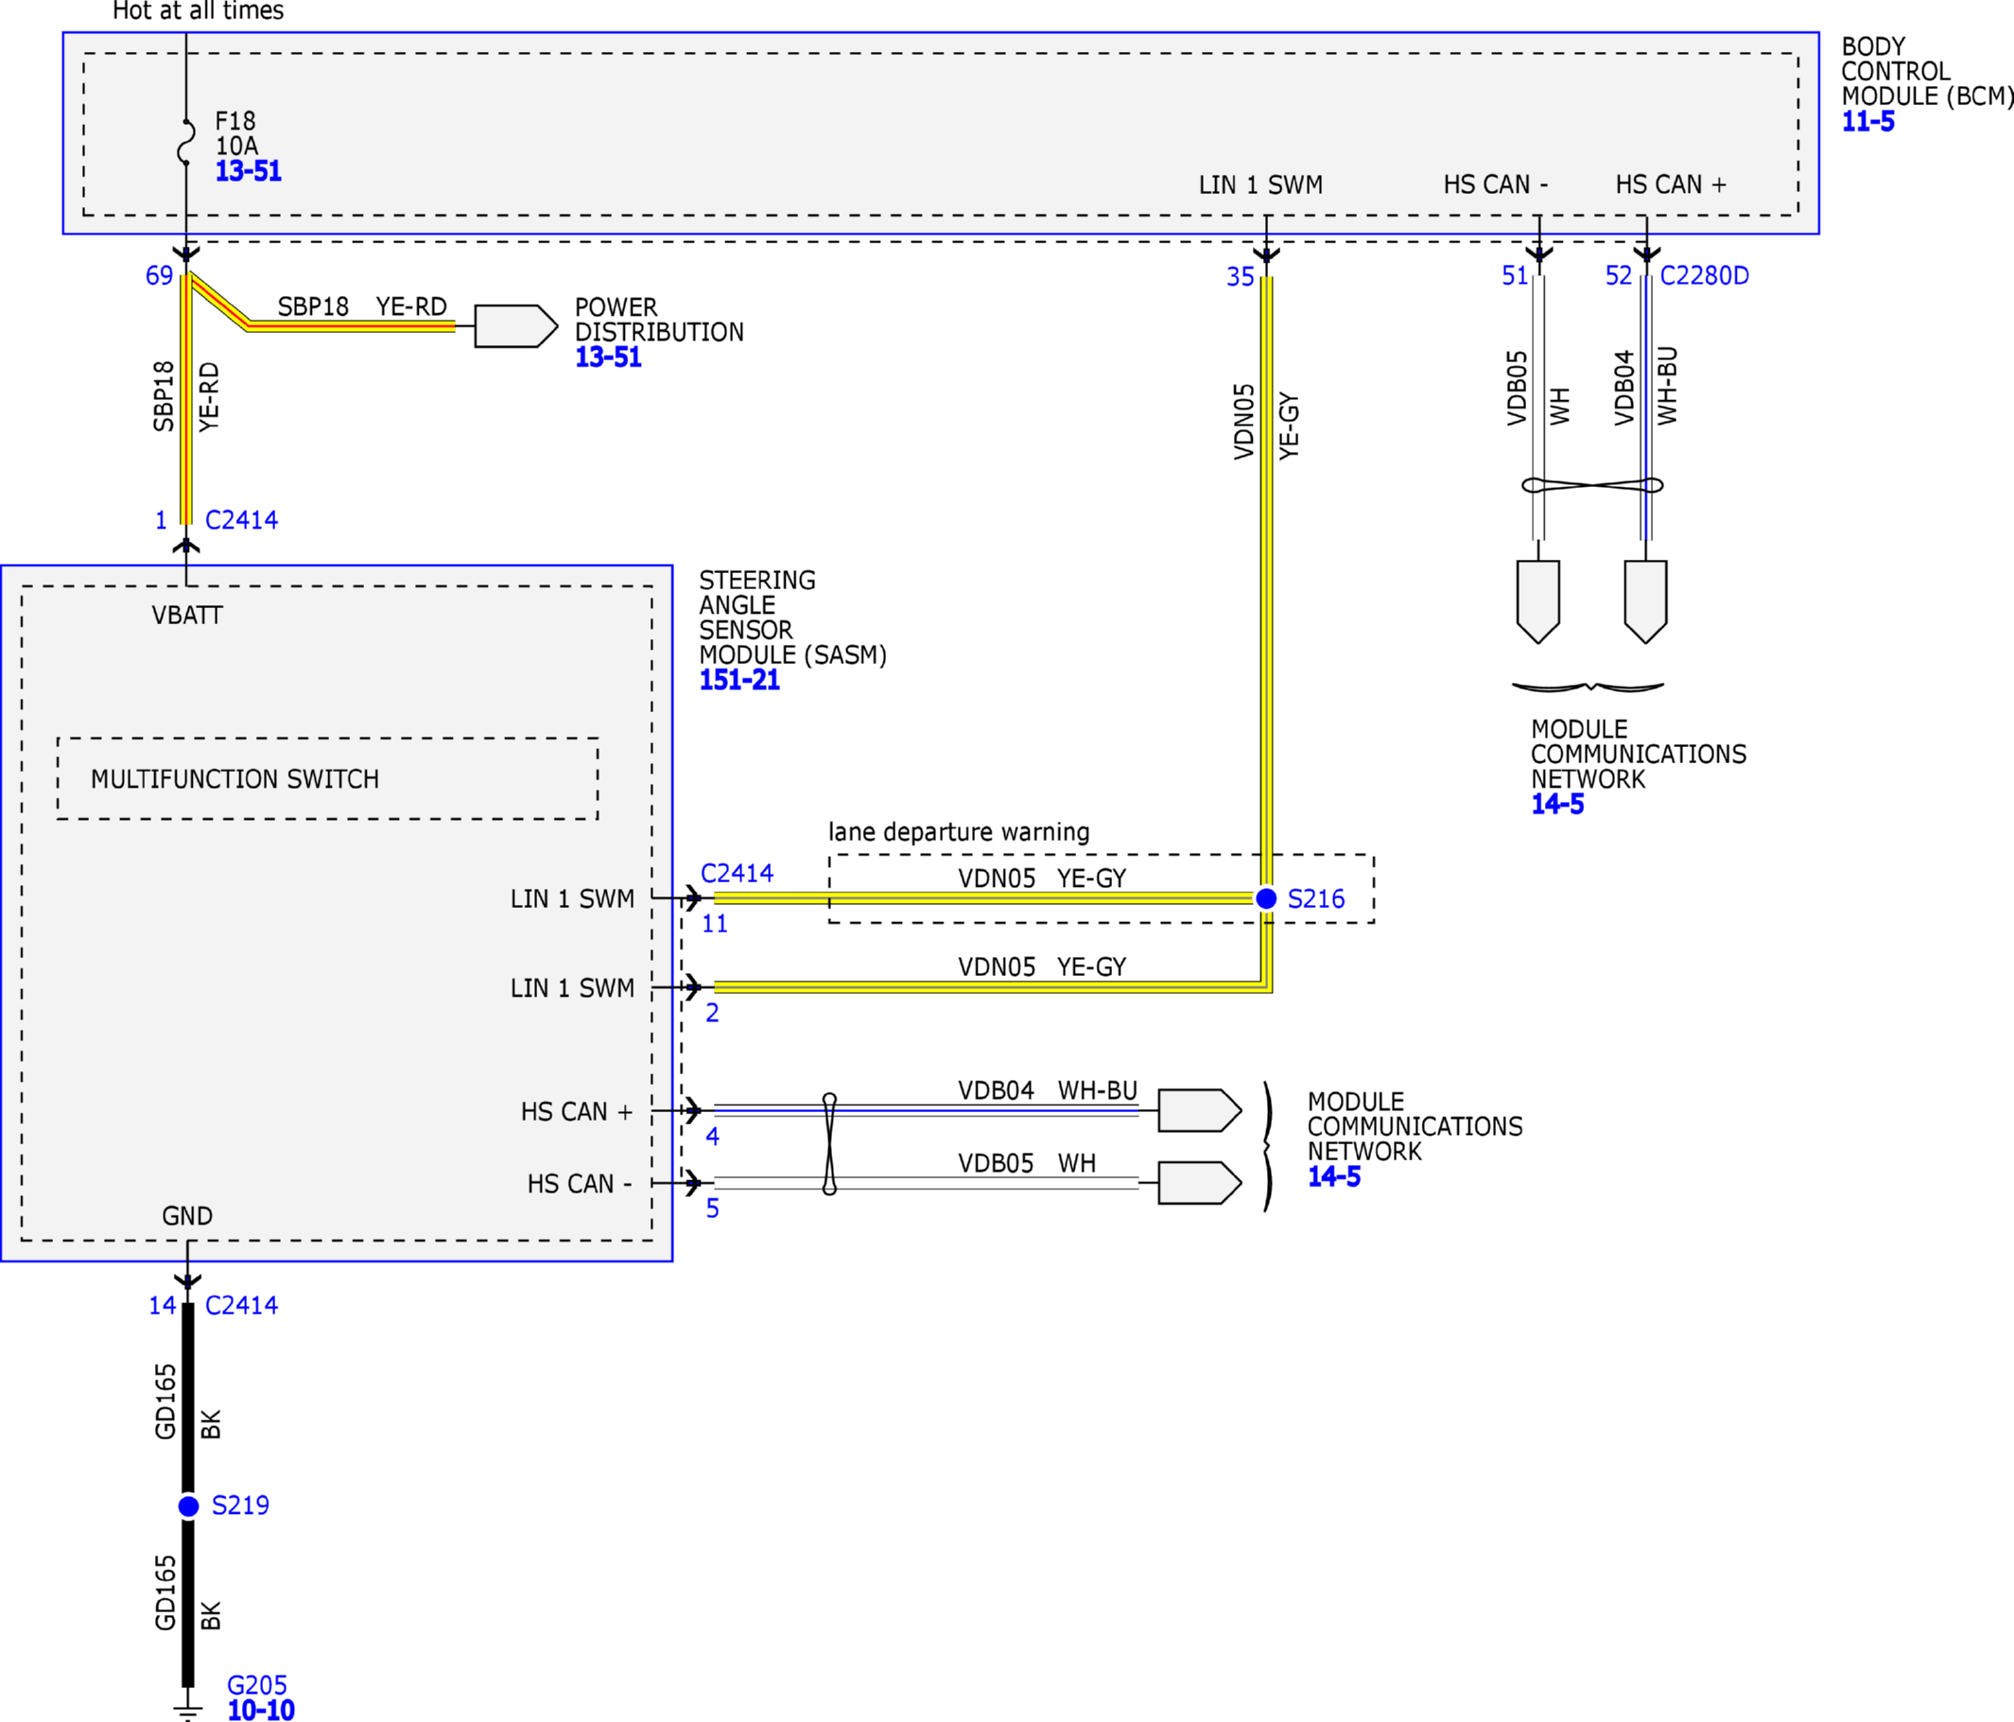Click the C2280D connector label

point(1704,275)
